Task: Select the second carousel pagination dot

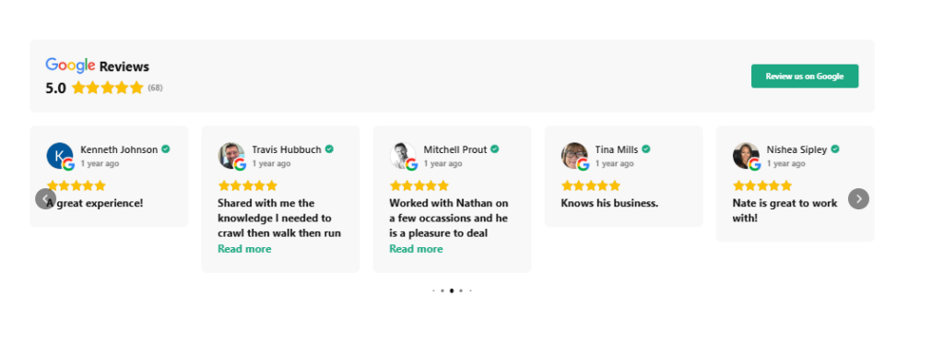Action: (442, 291)
